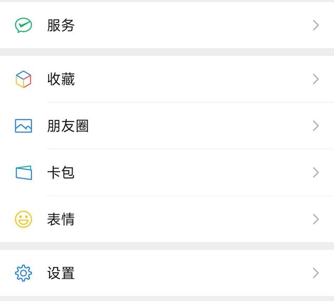The height and width of the screenshot is (301, 334).
Task: Click the green 服务 checkmark bubble icon
Action: [x=23, y=25]
